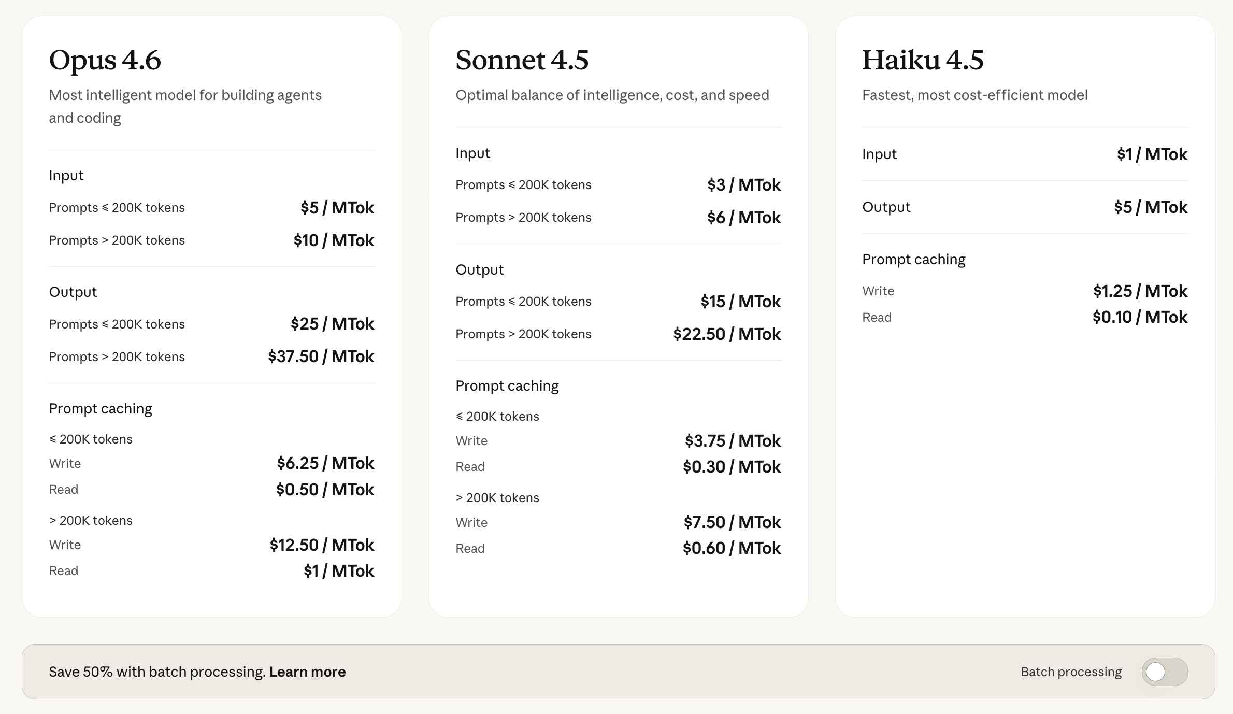The height and width of the screenshot is (714, 1233).
Task: Click Haiku's $1.25 / MTok cache write price
Action: tap(1140, 291)
